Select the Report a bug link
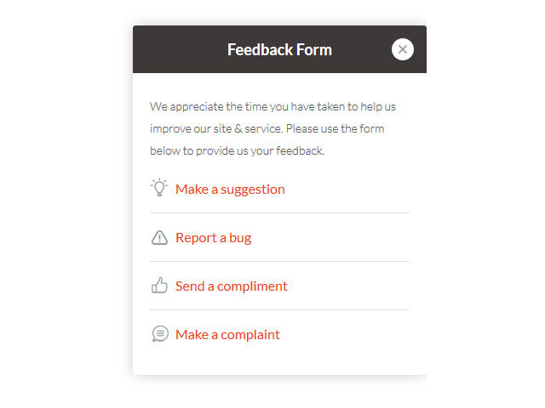The width and height of the screenshot is (545, 408). [213, 238]
